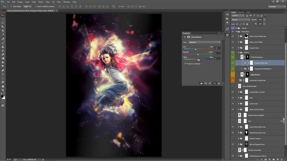Screen dimensions: 287x161
Task: Hide the COLOR group layer
Action: coord(233,28)
